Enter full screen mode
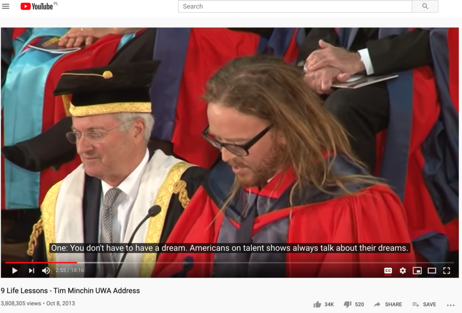 tap(446, 270)
